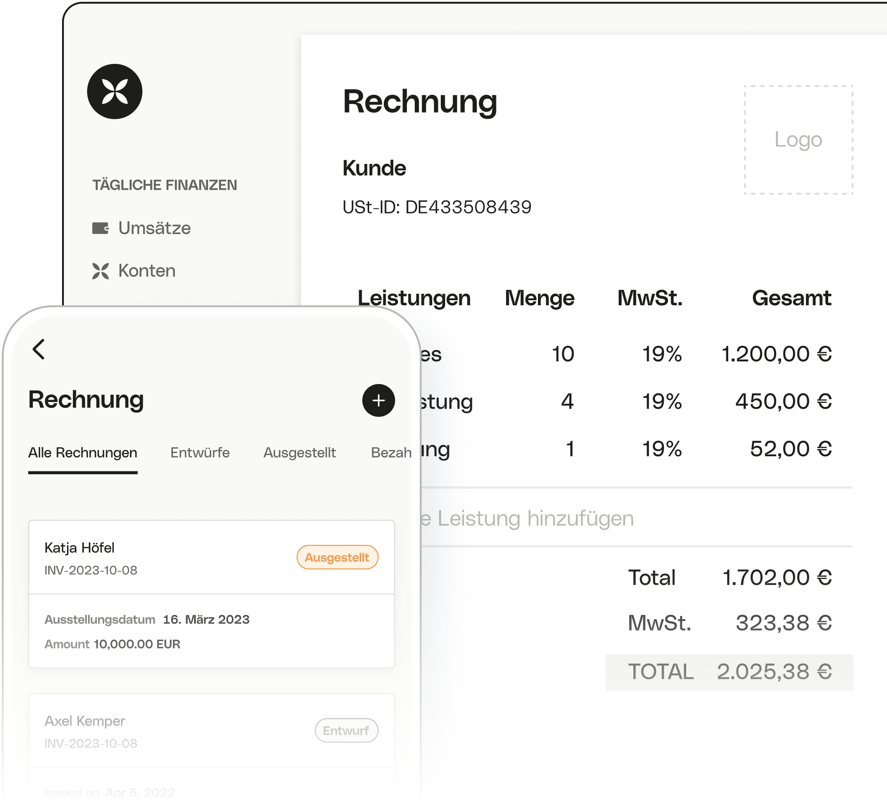The image size is (887, 803).
Task: Open Umsätze in the sidebar
Action: (141, 228)
